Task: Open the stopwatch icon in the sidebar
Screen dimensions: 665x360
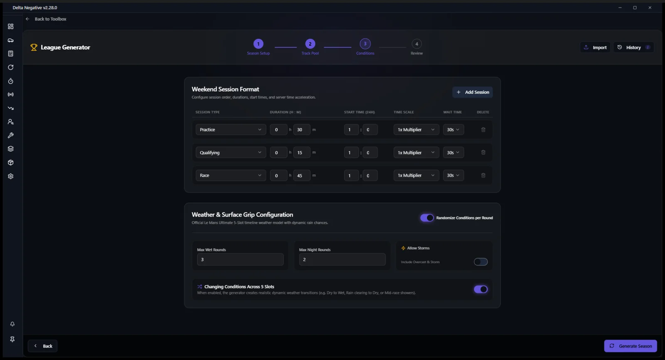Action: pos(11,81)
